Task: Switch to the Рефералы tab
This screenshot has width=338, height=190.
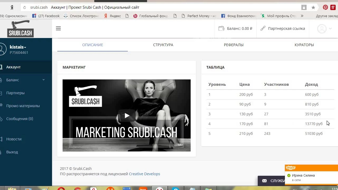Action: pos(234,45)
